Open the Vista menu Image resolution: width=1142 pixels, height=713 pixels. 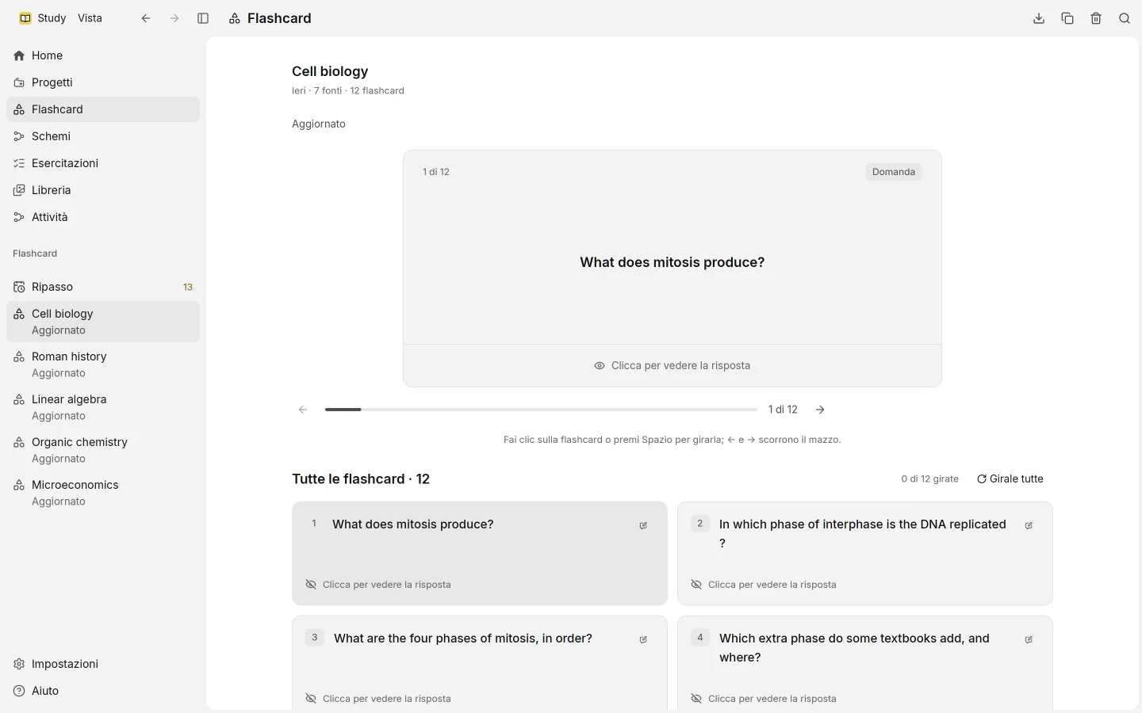click(x=90, y=18)
